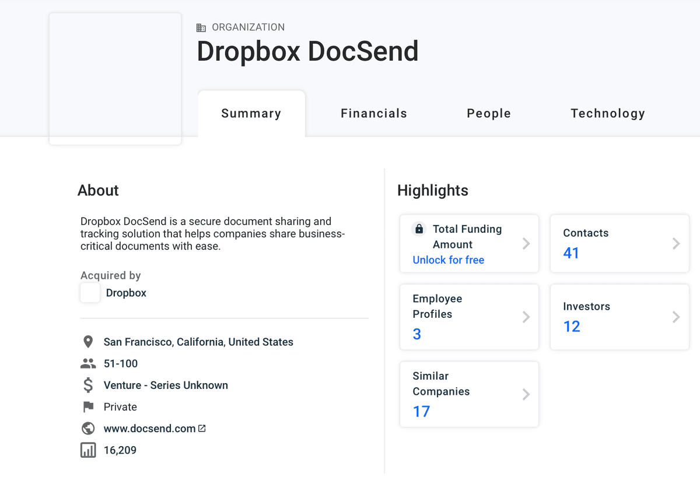
Task: Select the globe icon next to the website
Action: [88, 428]
